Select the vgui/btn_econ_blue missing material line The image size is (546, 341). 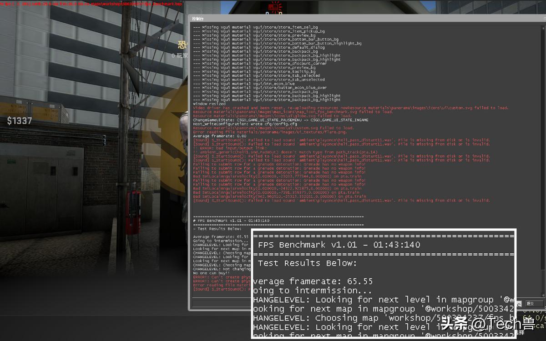pyautogui.click(x=243, y=84)
